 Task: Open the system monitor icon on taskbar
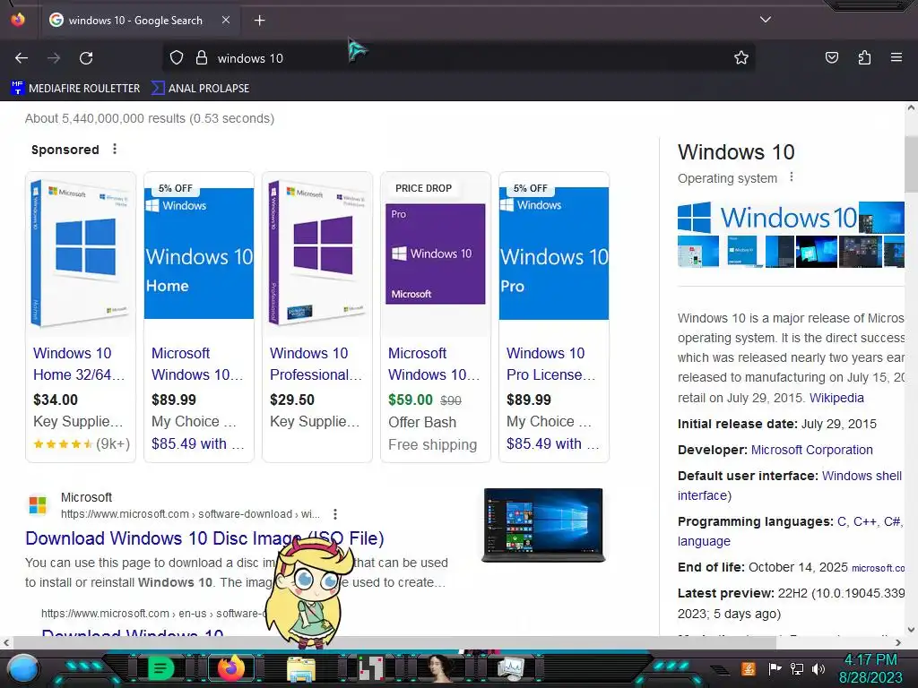tap(511, 668)
